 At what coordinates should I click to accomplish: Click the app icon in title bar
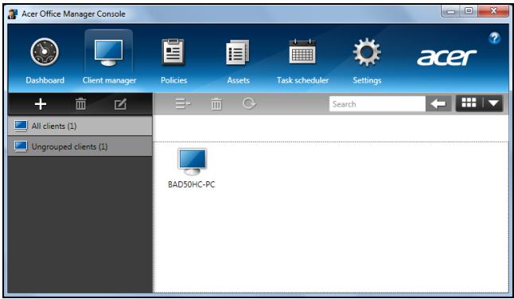13,14
